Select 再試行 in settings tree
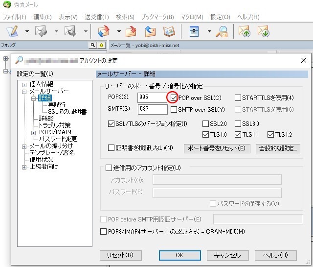Image resolution: width=313 pixels, height=267 pixels. point(57,105)
